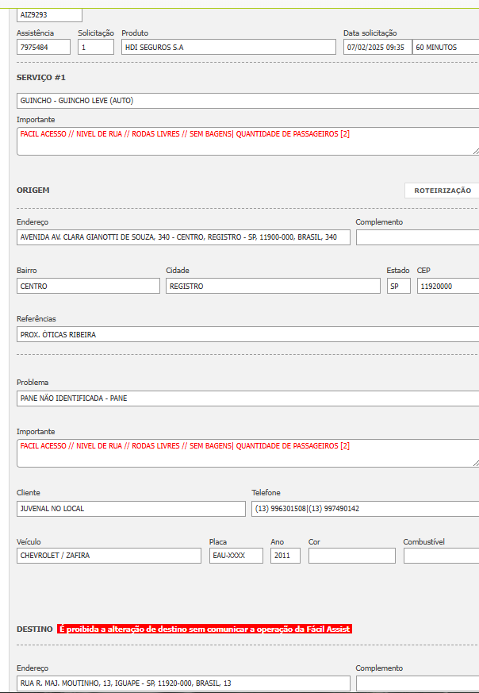Click the destination address field for Iguape
The width and height of the screenshot is (479, 693).
point(182,683)
